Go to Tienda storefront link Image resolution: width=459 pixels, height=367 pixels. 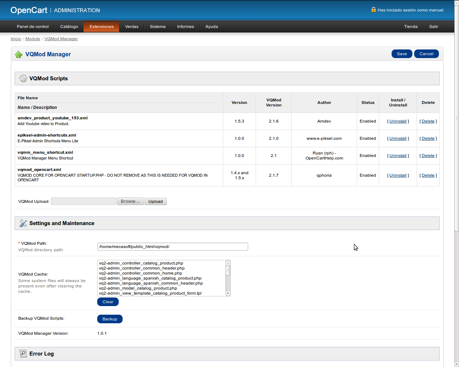pos(411,27)
